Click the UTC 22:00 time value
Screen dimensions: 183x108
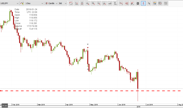coord(32,12)
